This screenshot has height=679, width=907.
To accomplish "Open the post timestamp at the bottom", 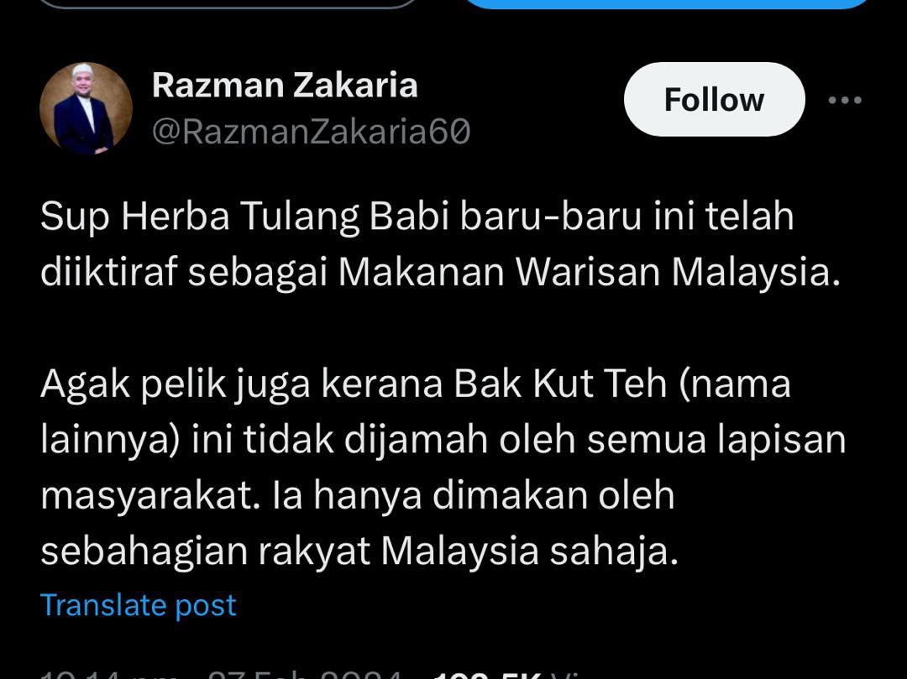I will (x=110, y=674).
